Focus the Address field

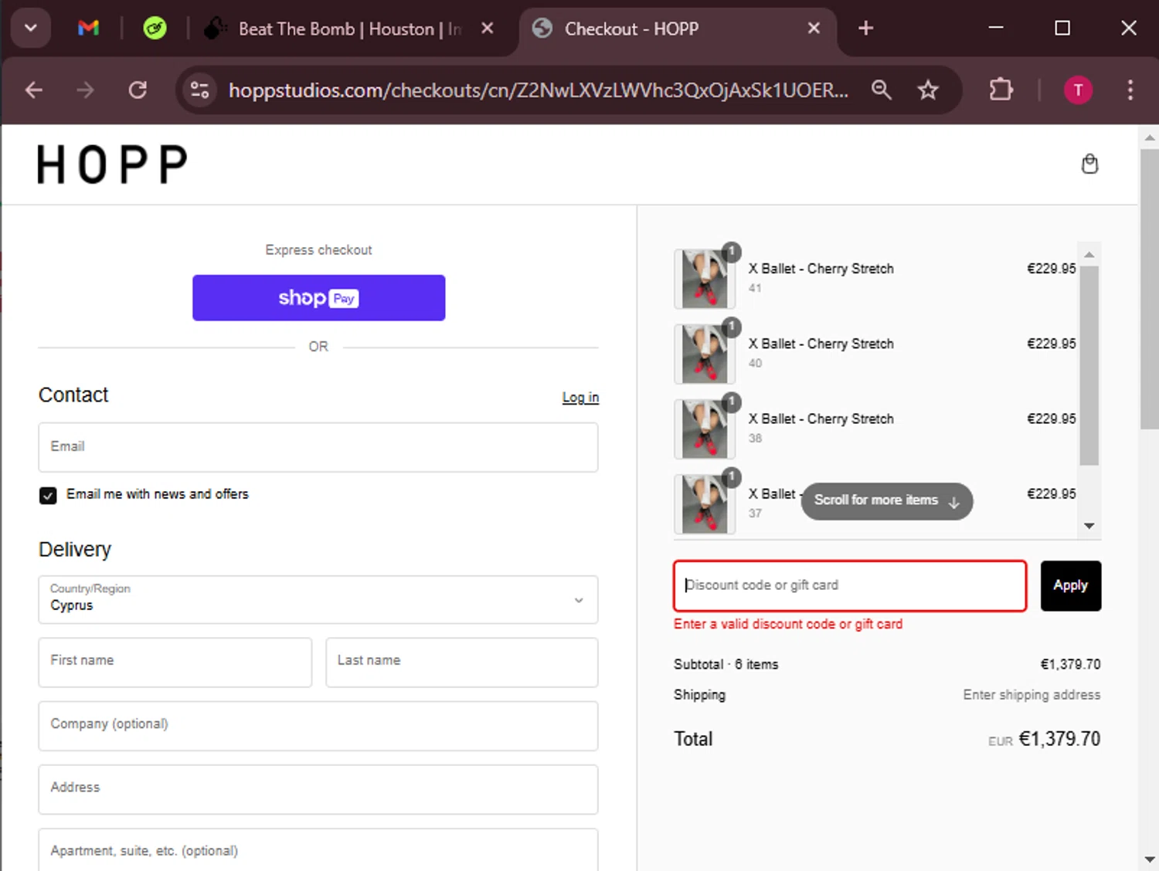[318, 789]
